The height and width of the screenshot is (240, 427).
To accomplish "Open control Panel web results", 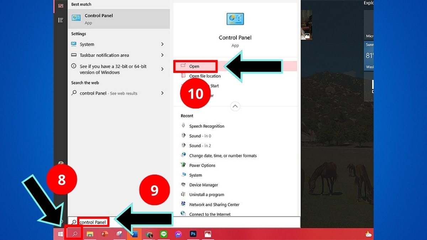I will click(x=119, y=93).
